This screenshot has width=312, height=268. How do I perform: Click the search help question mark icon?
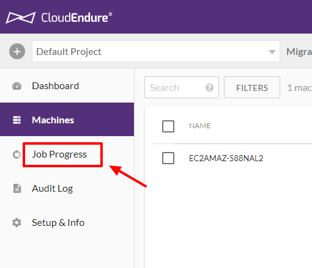coord(209,88)
